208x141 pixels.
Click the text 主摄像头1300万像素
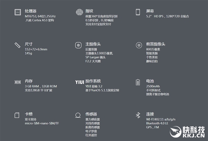(99, 53)
